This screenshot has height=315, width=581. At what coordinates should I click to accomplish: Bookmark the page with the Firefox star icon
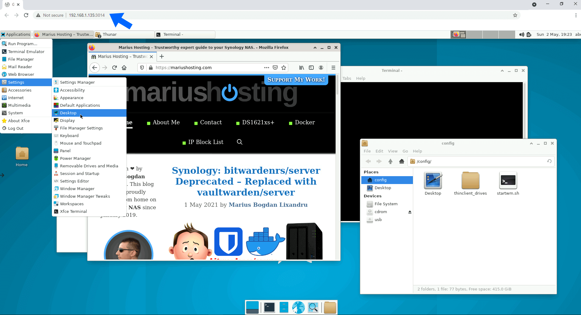click(284, 68)
